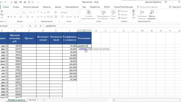Toggle Underline Ч formatting

[15, 17]
